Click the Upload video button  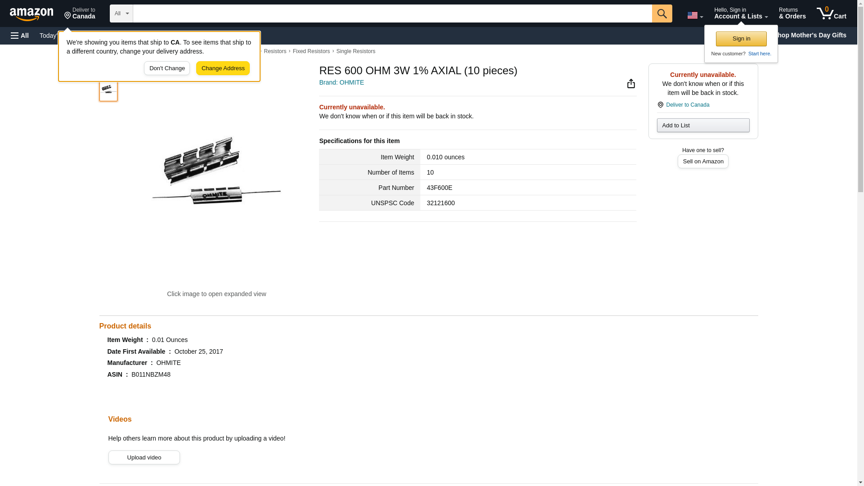pyautogui.click(x=144, y=458)
